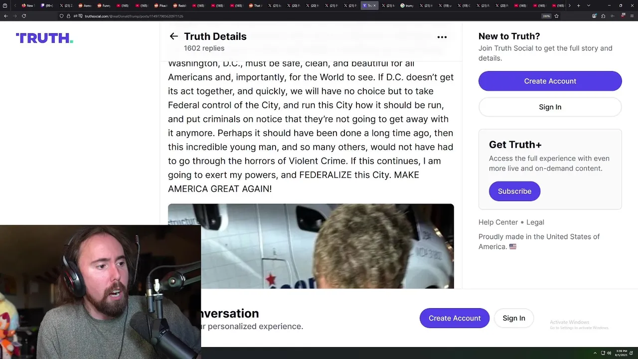Click Create Account in the bottom banner

click(455, 318)
